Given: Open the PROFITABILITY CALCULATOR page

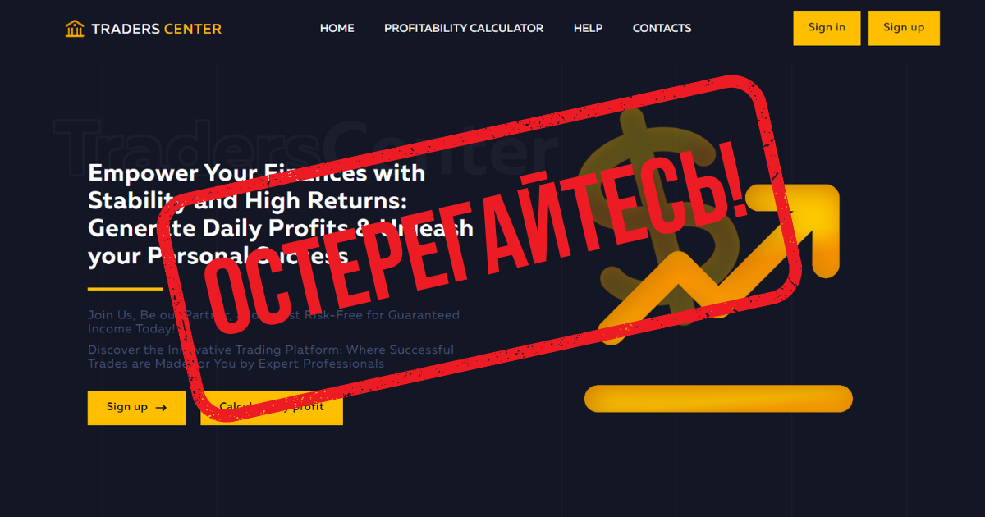Looking at the screenshot, I should [x=464, y=28].
